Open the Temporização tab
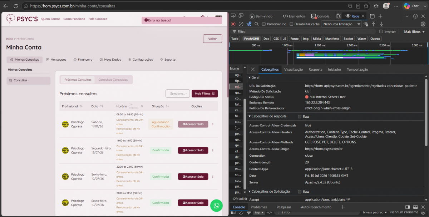The image size is (429, 217). (x=357, y=69)
